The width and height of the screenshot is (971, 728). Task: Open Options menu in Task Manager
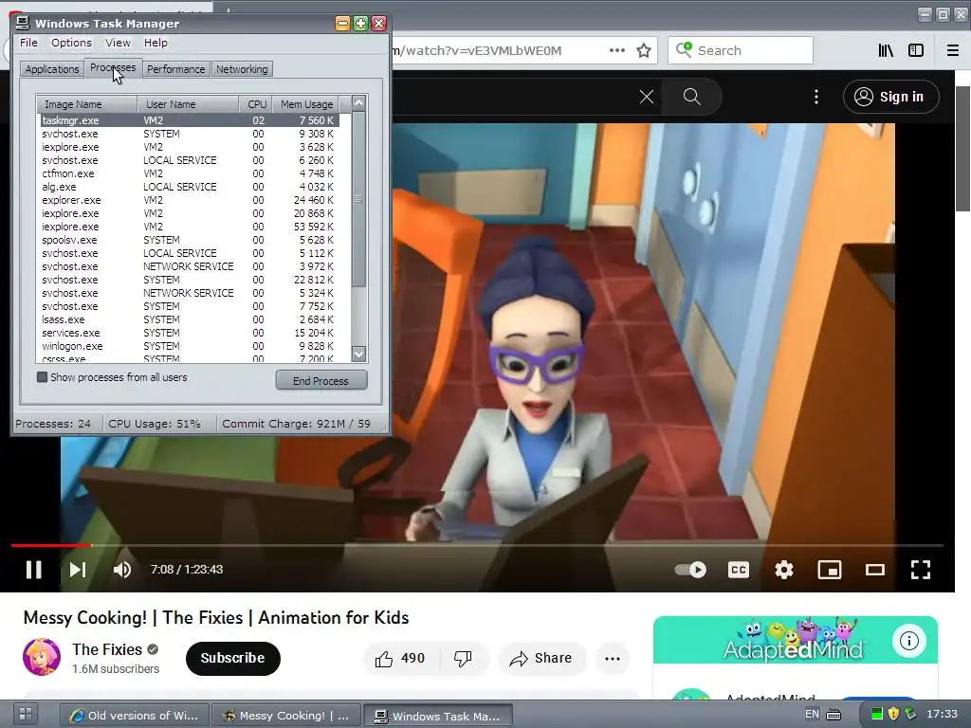click(x=71, y=43)
